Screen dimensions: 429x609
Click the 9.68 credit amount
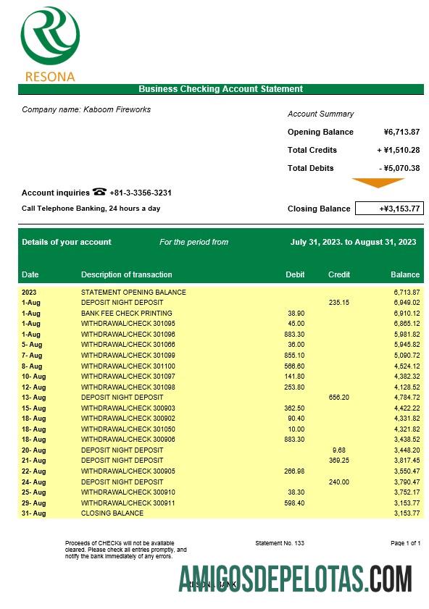(339, 450)
